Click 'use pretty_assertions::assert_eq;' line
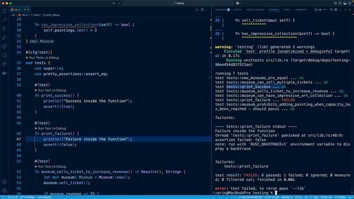Viewport: 354px width, 199px height. 71,74
